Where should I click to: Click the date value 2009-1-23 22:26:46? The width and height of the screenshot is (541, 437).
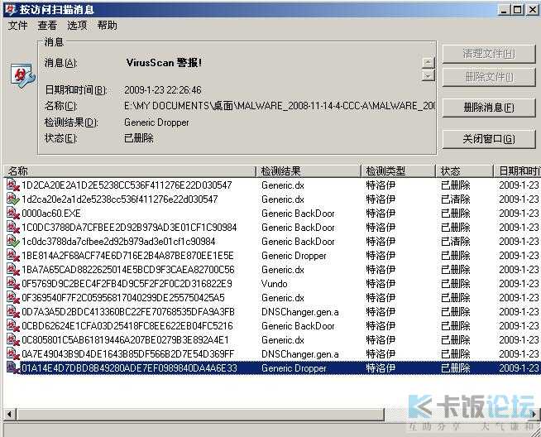click(162, 90)
